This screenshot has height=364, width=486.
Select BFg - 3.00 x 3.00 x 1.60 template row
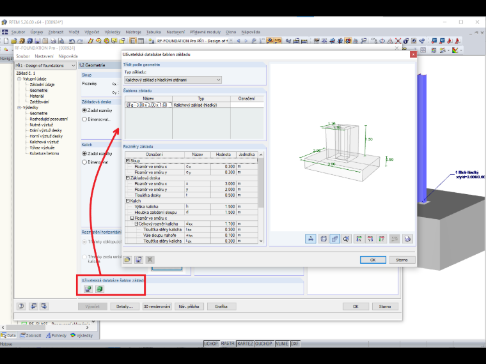coord(194,105)
